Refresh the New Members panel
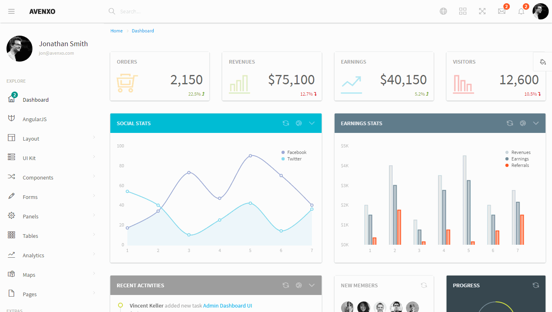The height and width of the screenshot is (312, 552). click(x=424, y=285)
